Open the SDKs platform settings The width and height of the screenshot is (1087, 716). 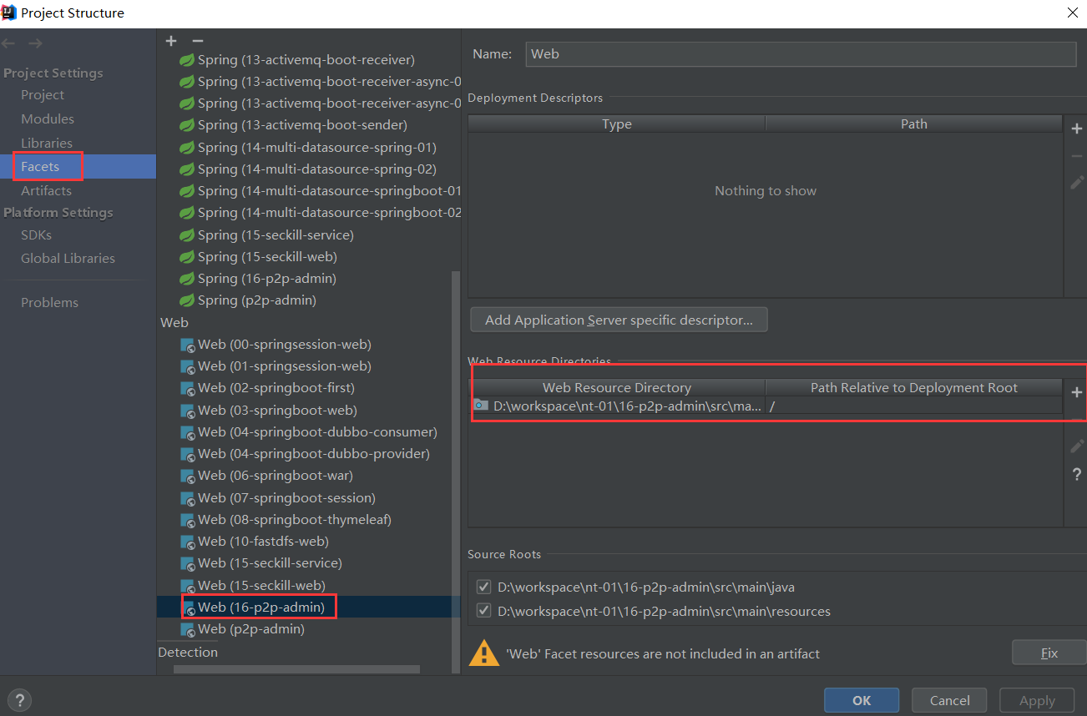click(36, 235)
